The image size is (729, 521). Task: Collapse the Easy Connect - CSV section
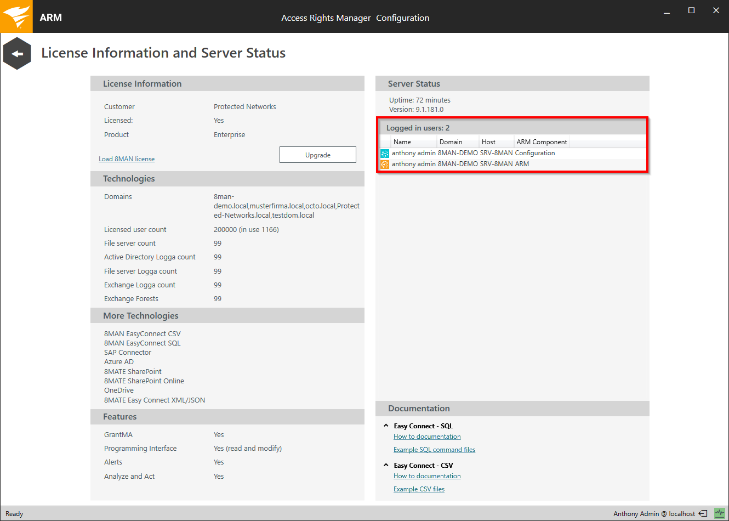tap(386, 465)
